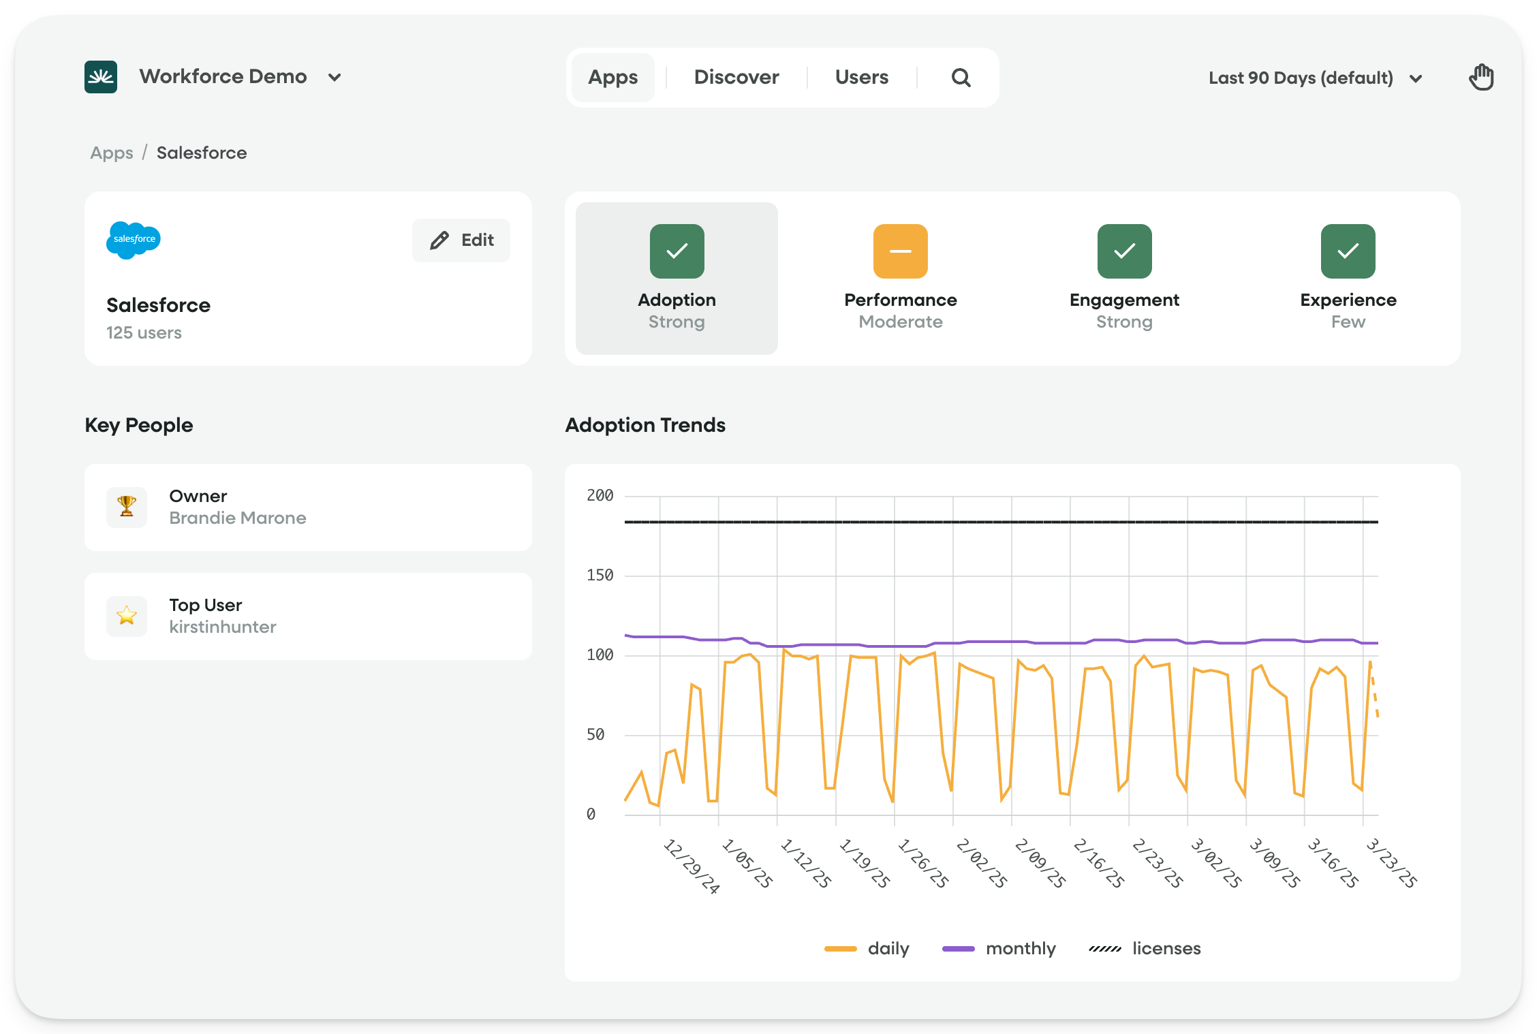Click the Adoption Trends heading
The height and width of the screenshot is (1034, 1537).
pos(645,425)
